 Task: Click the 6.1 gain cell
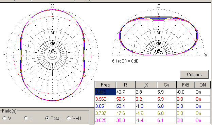[167, 120]
